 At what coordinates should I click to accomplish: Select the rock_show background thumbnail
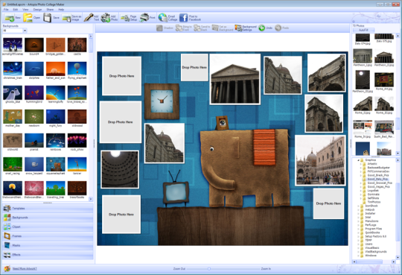77,140
